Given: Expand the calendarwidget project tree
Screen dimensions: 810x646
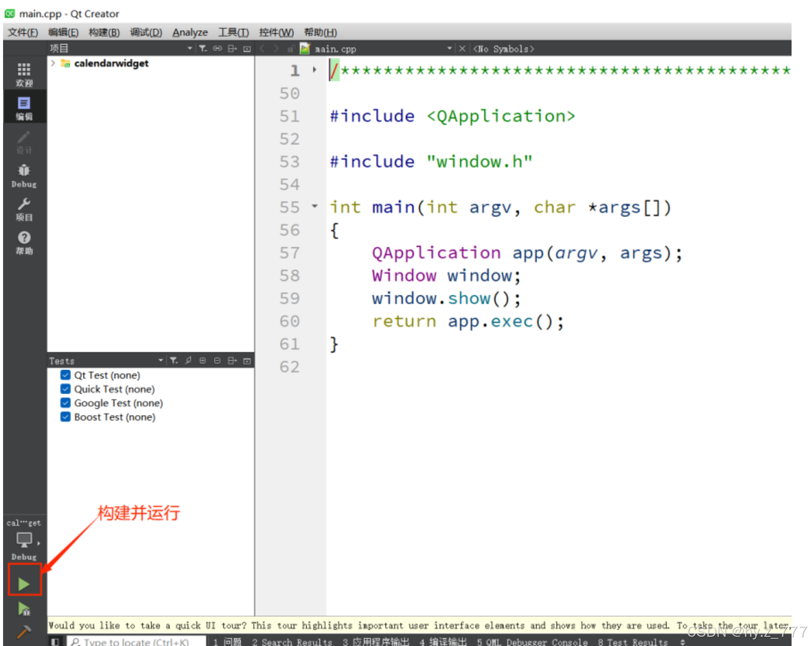Looking at the screenshot, I should click(53, 63).
